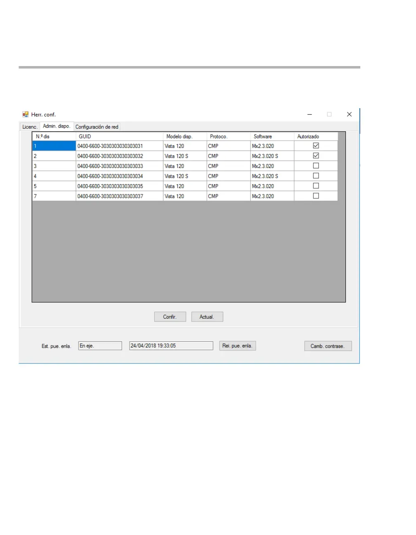Click Vista 120 S model in row 2
This screenshot has width=416, height=535.
(x=185, y=156)
